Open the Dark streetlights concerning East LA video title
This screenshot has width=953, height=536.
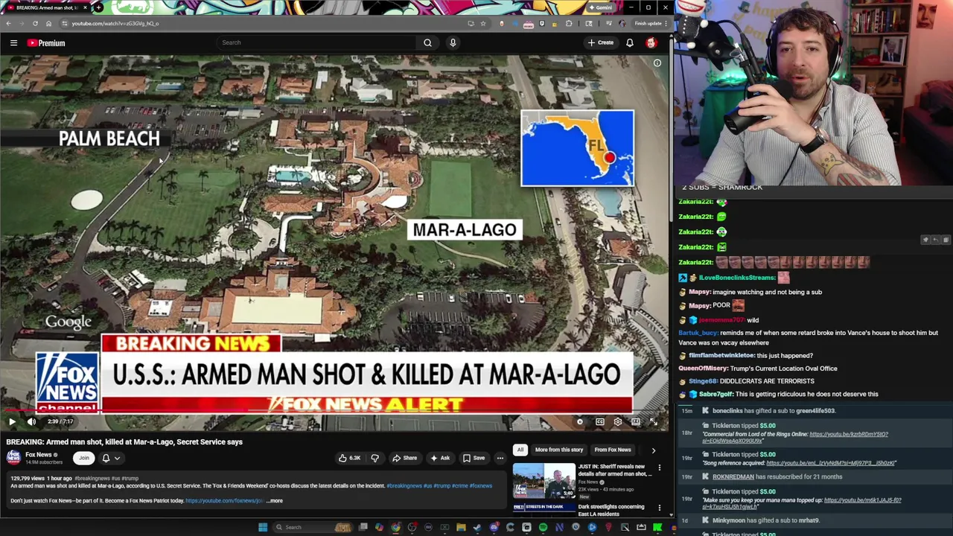[611, 510]
